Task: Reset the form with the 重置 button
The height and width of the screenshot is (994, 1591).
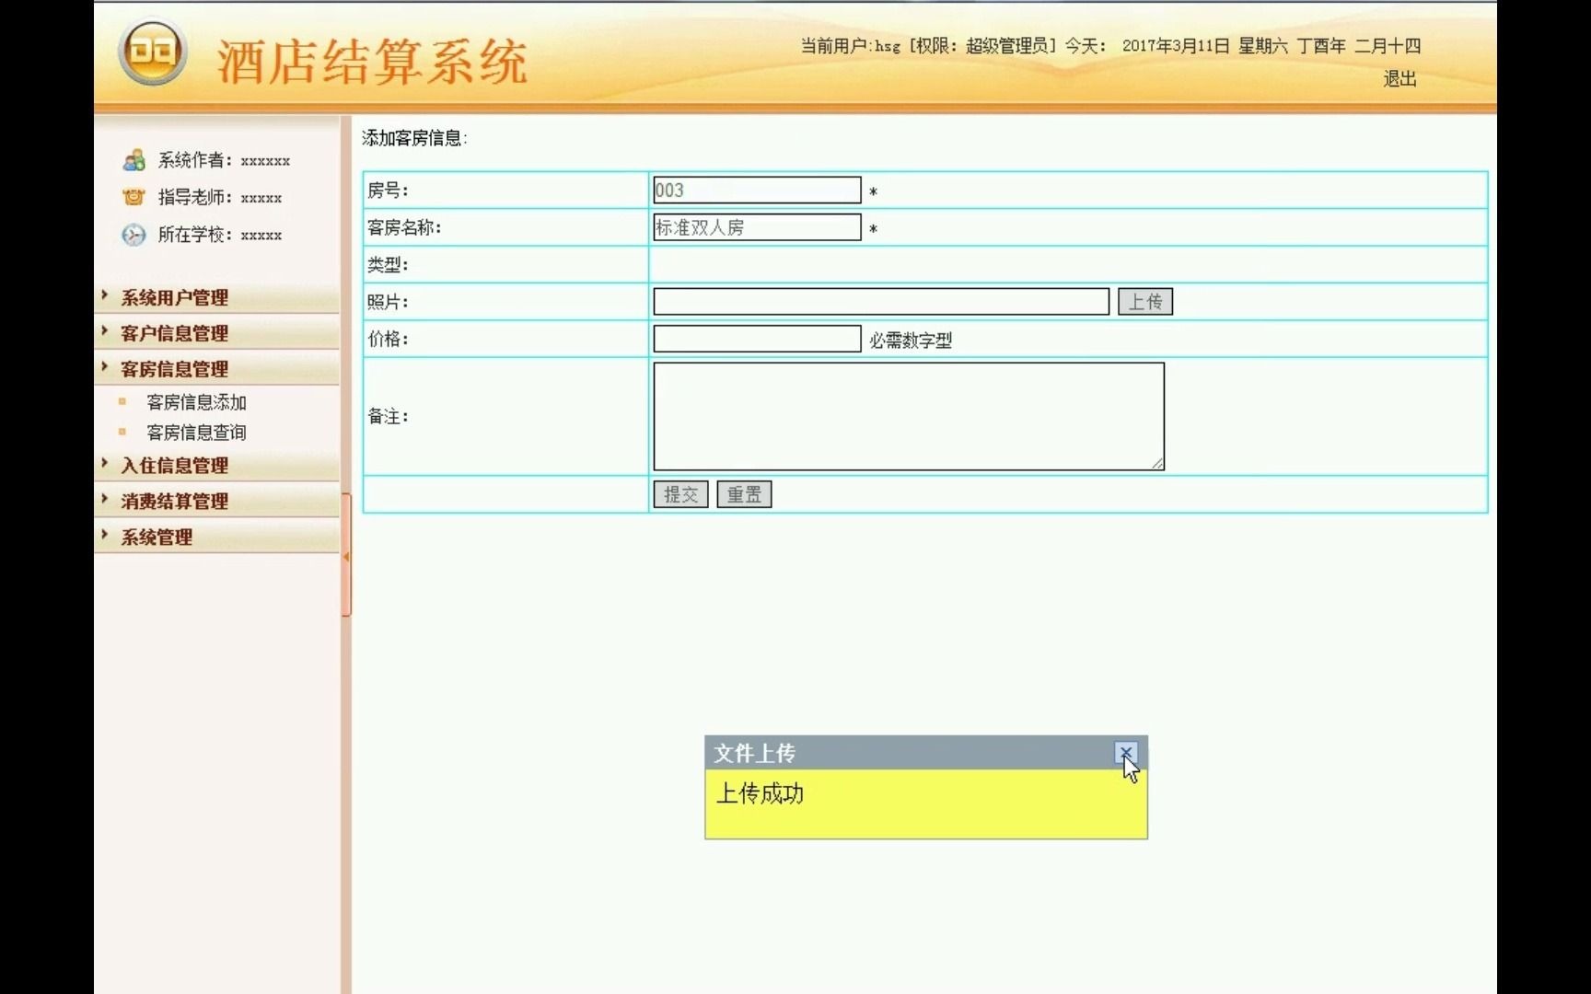Action: (x=744, y=494)
